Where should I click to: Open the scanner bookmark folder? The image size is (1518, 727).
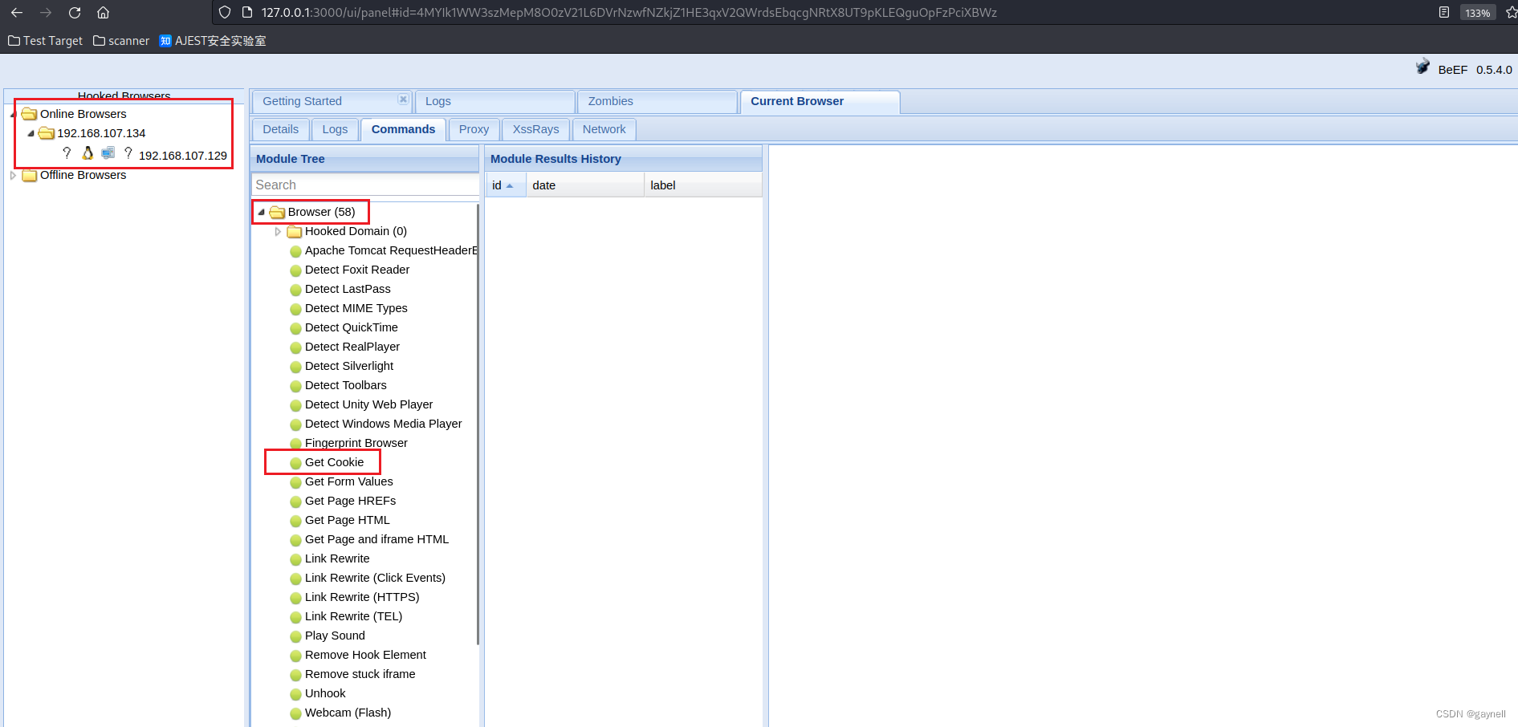pyautogui.click(x=121, y=41)
